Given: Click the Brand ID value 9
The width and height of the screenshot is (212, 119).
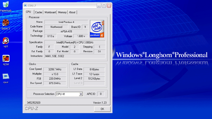Looking at the screenshot, I should pyautogui.click(x=85, y=27).
